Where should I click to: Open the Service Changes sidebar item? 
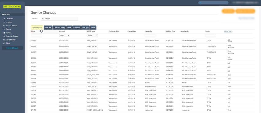click(12, 48)
